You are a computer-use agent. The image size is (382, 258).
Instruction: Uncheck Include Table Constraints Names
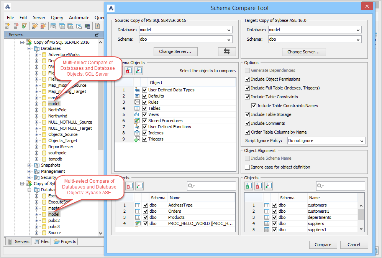tap(254, 106)
